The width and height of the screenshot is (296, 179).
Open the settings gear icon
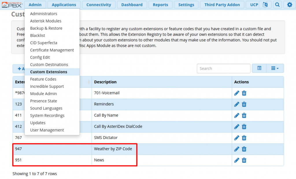pyautogui.click(x=290, y=5)
